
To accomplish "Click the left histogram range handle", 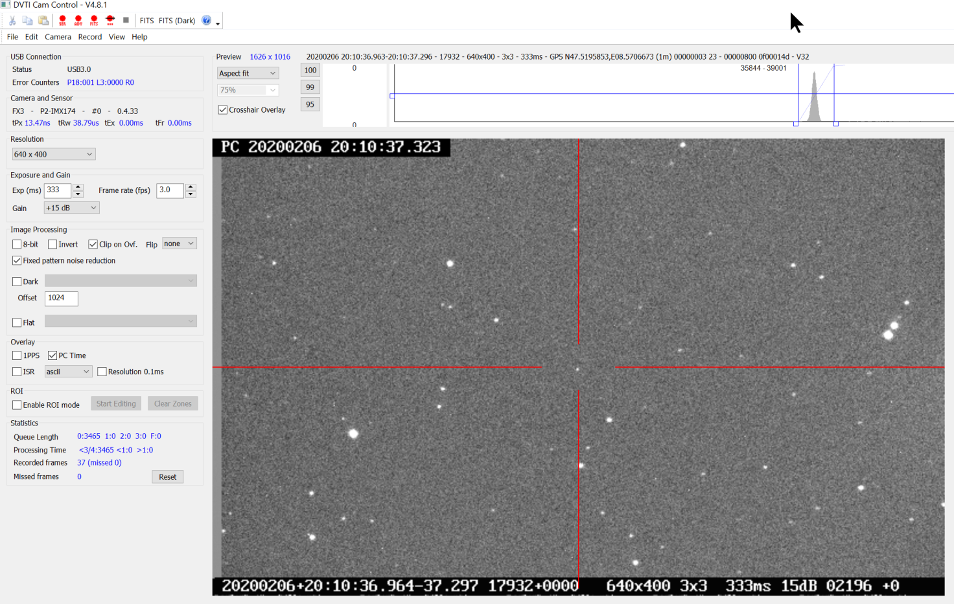I will (796, 124).
